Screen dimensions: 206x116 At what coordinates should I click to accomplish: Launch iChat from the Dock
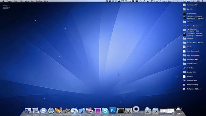coord(43,111)
